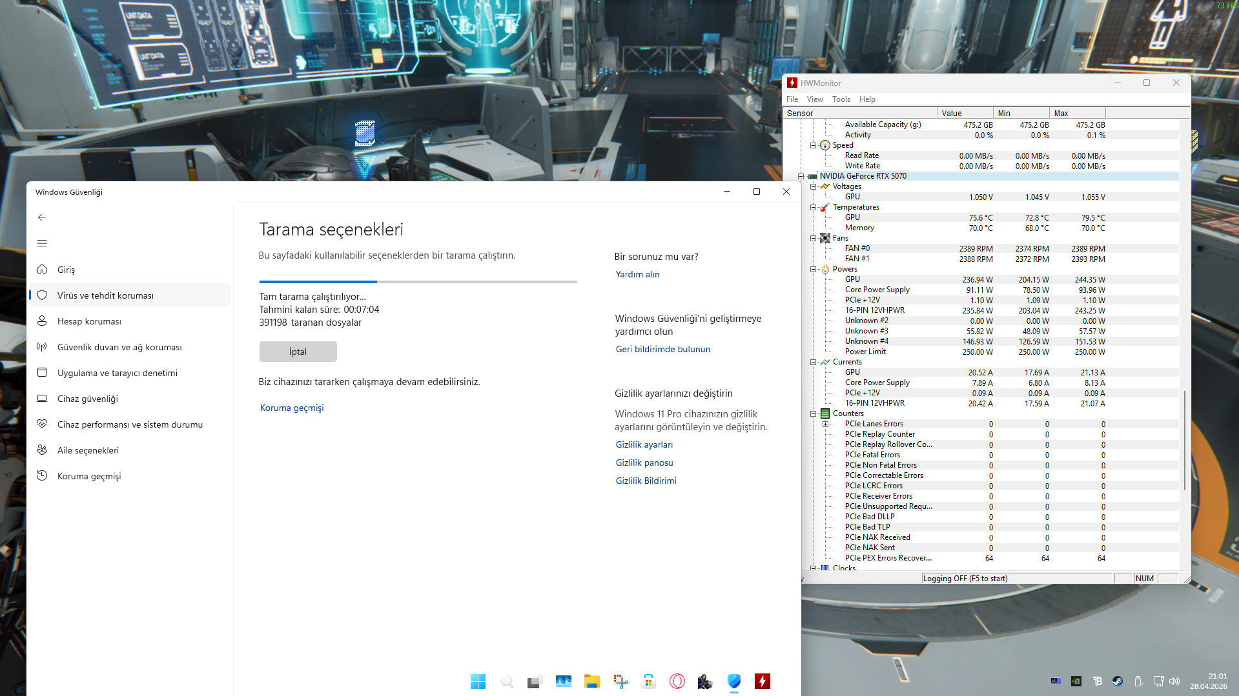Viewport: 1239px width, 696px height.
Task: Open the Help menu in HWMonitor
Action: click(867, 99)
